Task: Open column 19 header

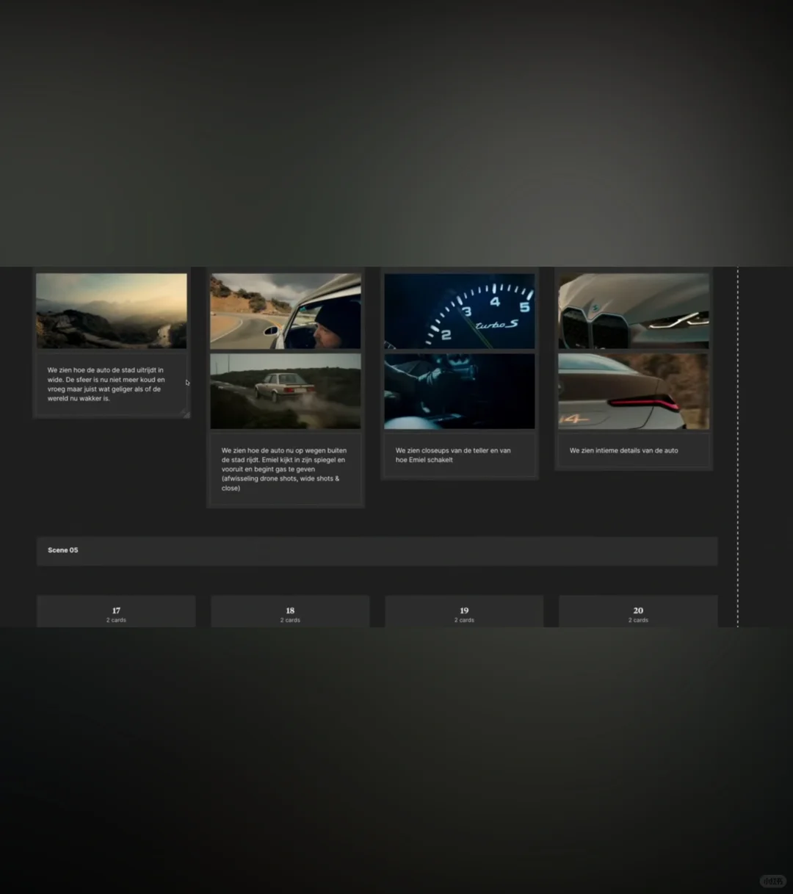Action: [464, 612]
